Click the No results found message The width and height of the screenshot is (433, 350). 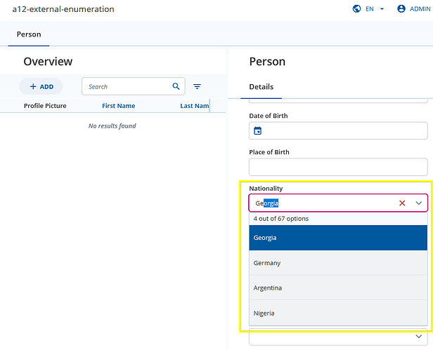point(112,126)
